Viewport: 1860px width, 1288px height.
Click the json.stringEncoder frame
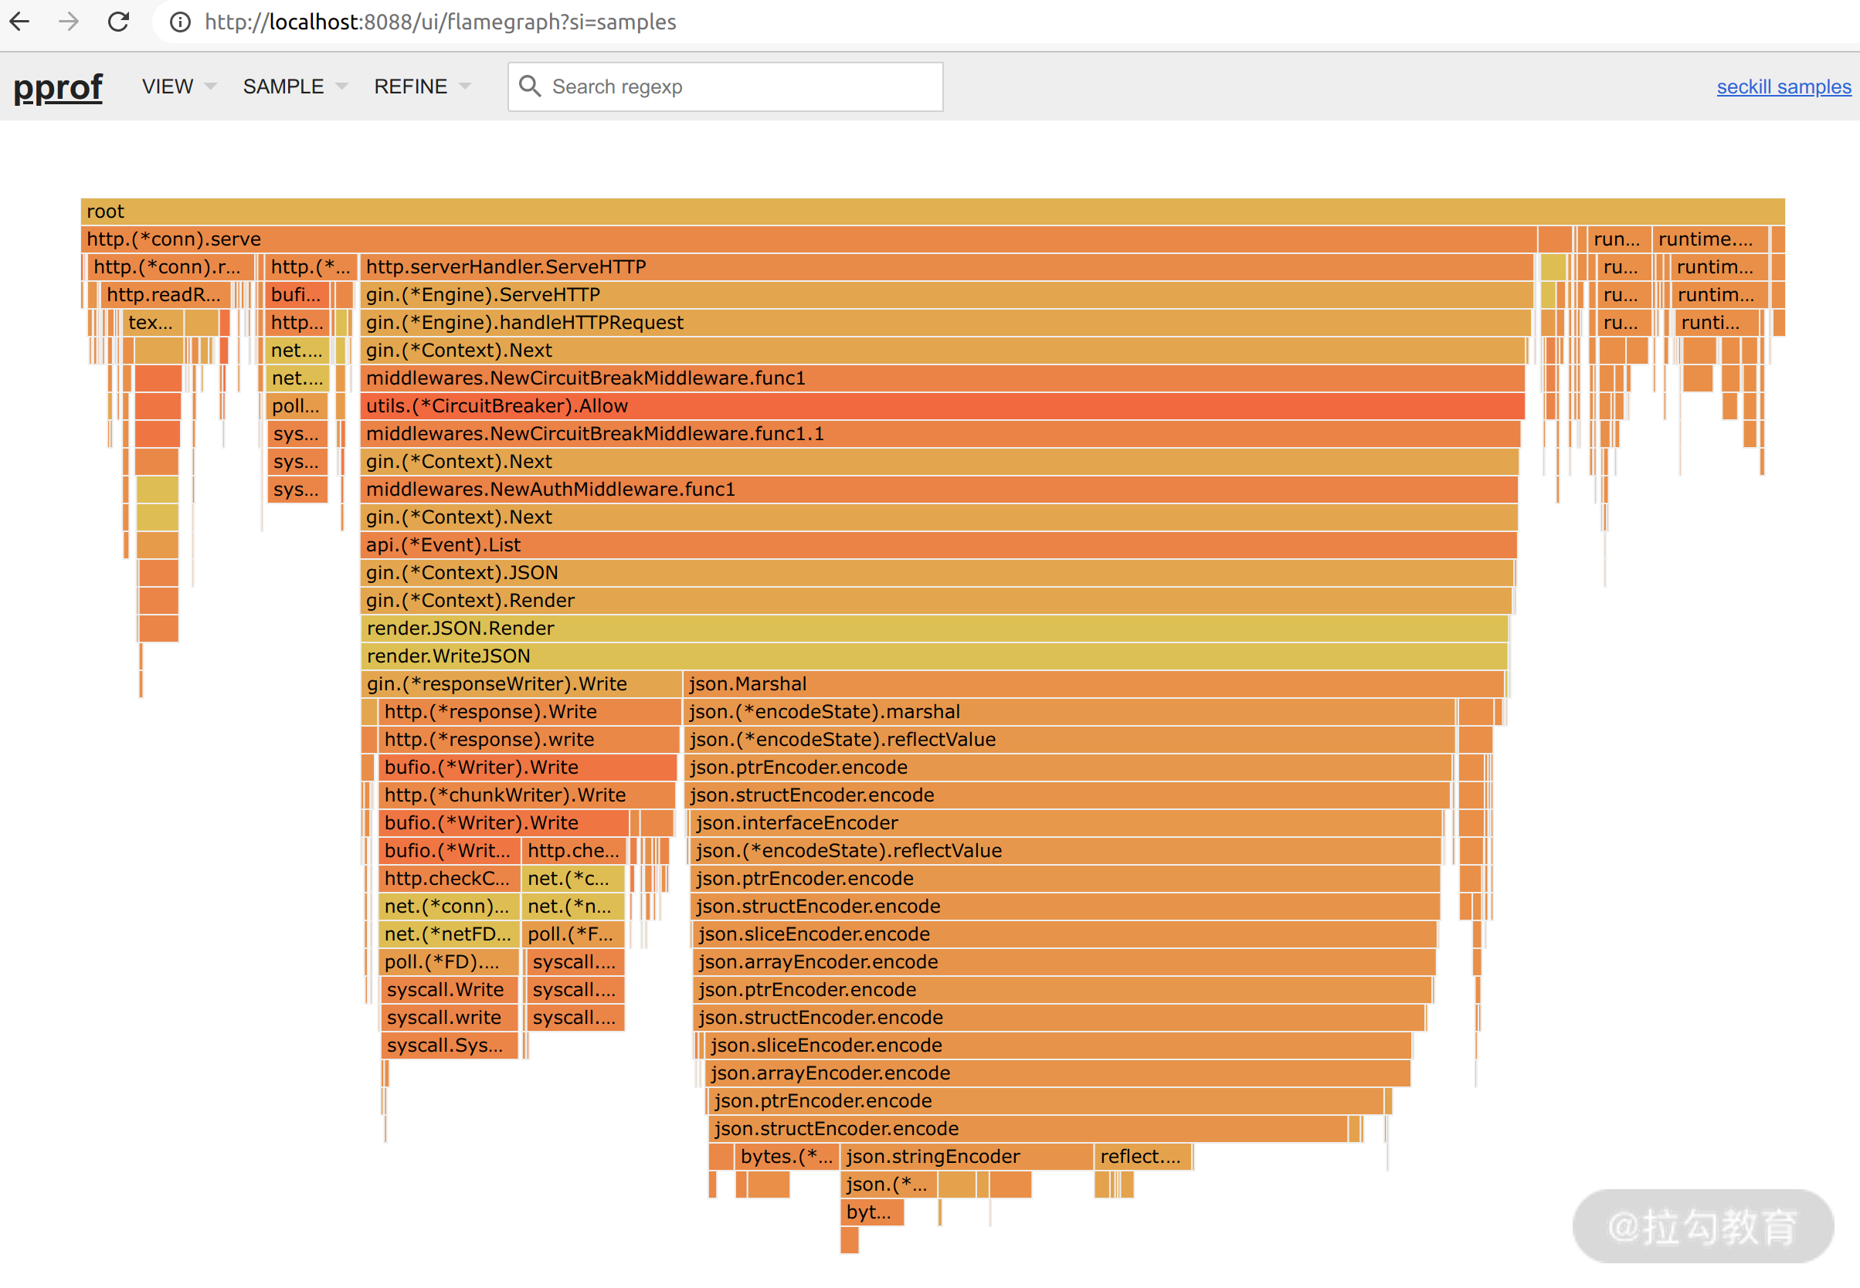click(966, 1157)
